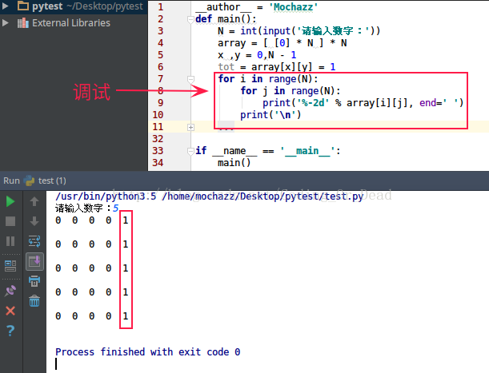489x373 pixels.
Task: Click the up arrow in Run panel
Action: (34, 201)
